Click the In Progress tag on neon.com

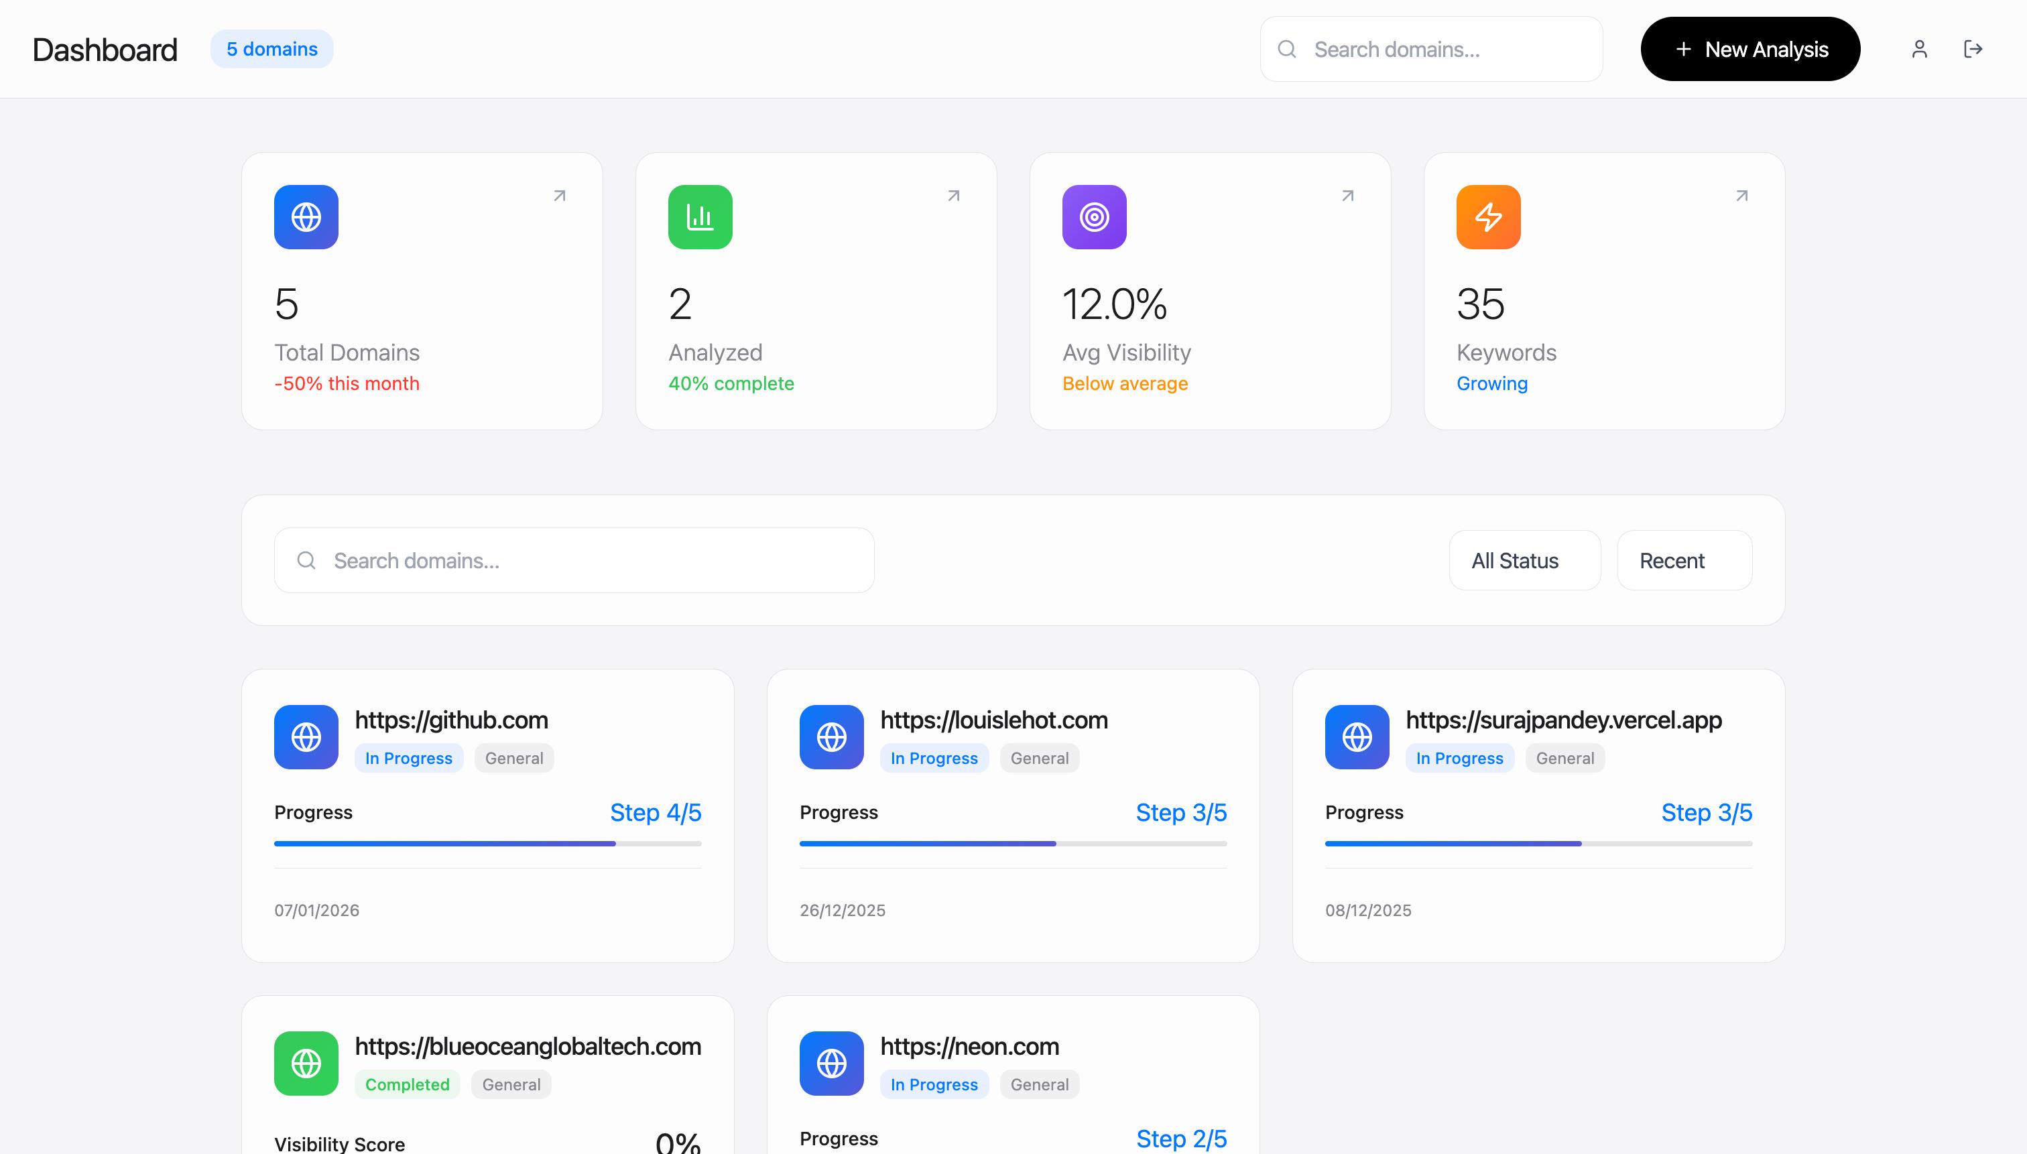[x=933, y=1084]
